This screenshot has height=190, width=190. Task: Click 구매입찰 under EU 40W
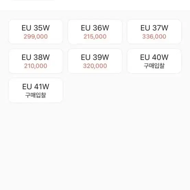(154, 66)
